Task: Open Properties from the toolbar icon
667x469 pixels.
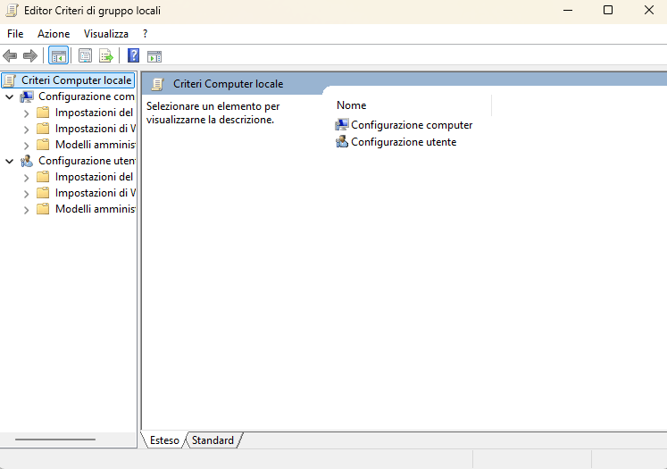Action: [86, 55]
